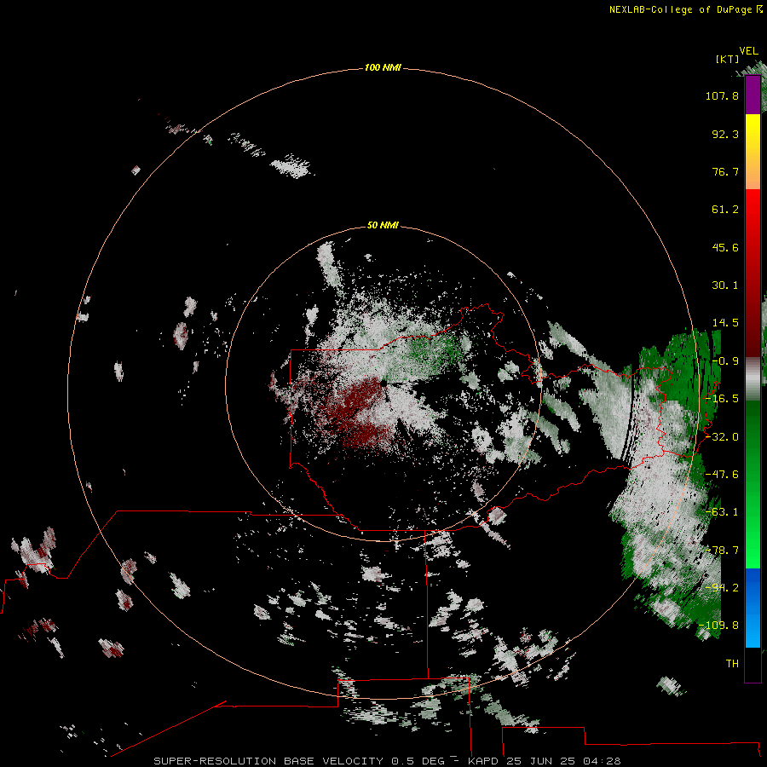Select the -63.1 legend value
The height and width of the screenshot is (767, 767).
point(722,512)
